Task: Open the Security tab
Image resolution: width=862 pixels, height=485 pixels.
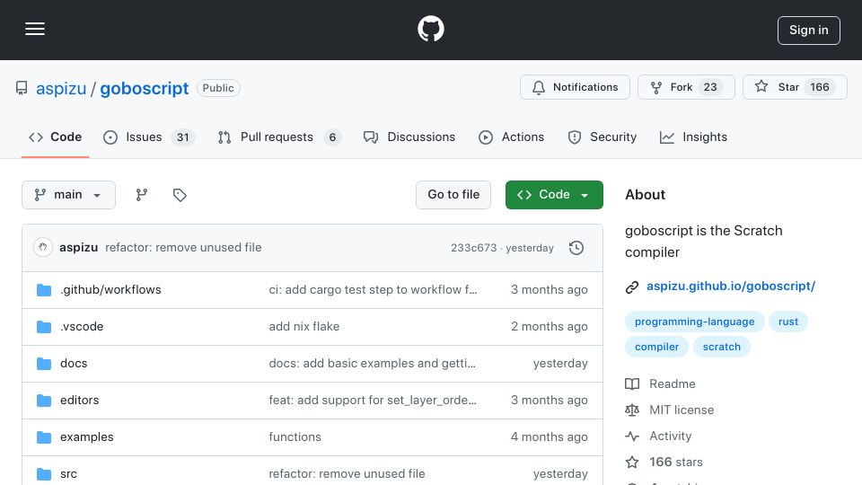Action: click(x=602, y=137)
